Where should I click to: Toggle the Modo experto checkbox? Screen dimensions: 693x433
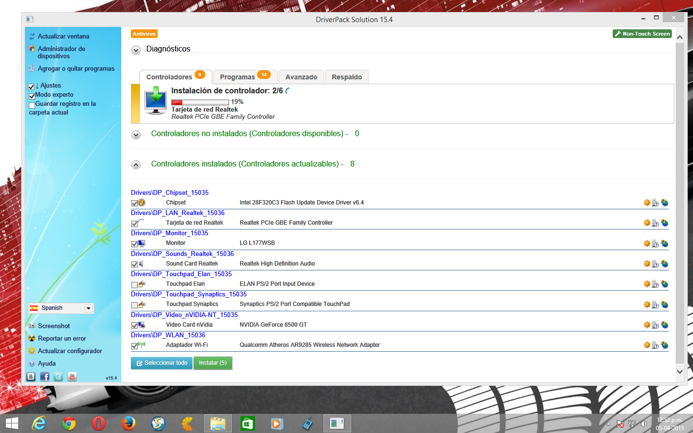pyautogui.click(x=32, y=96)
